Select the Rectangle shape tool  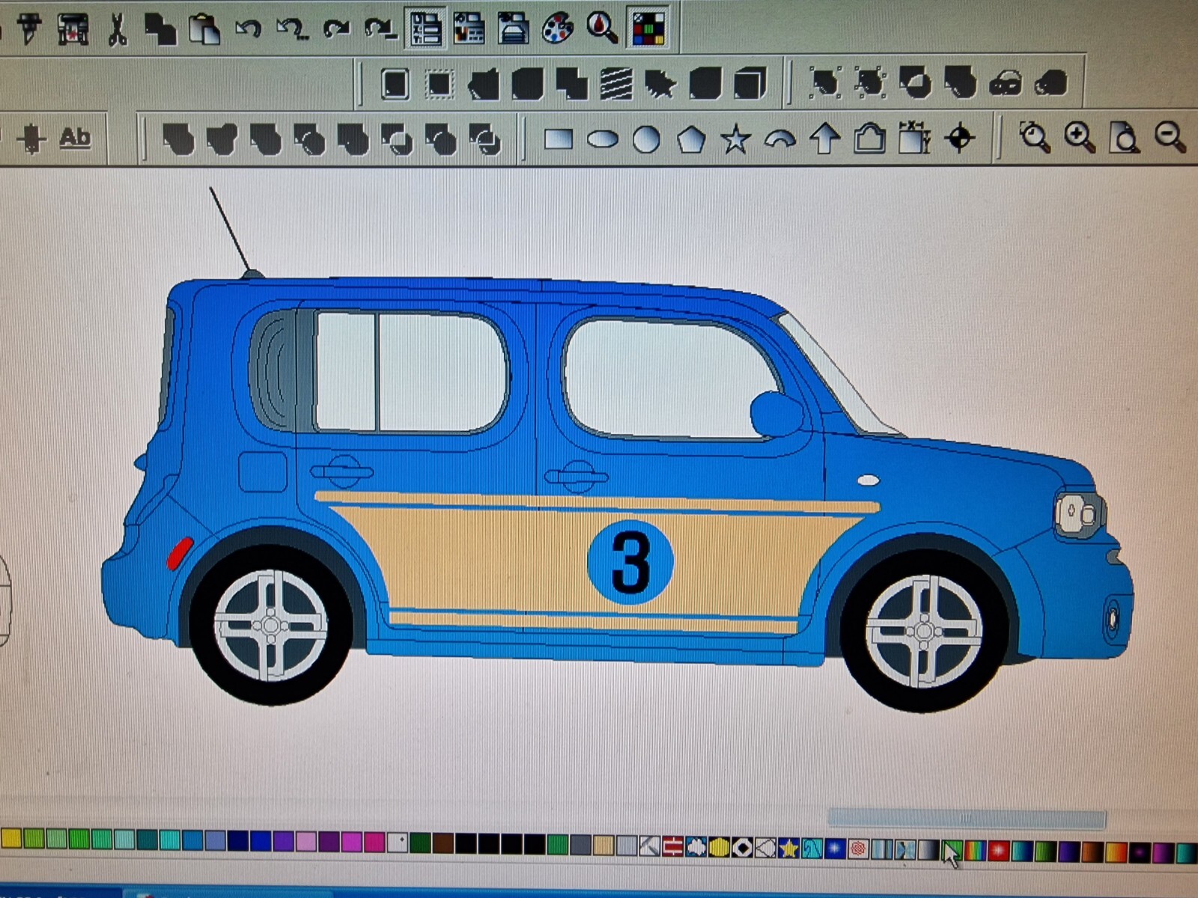559,138
